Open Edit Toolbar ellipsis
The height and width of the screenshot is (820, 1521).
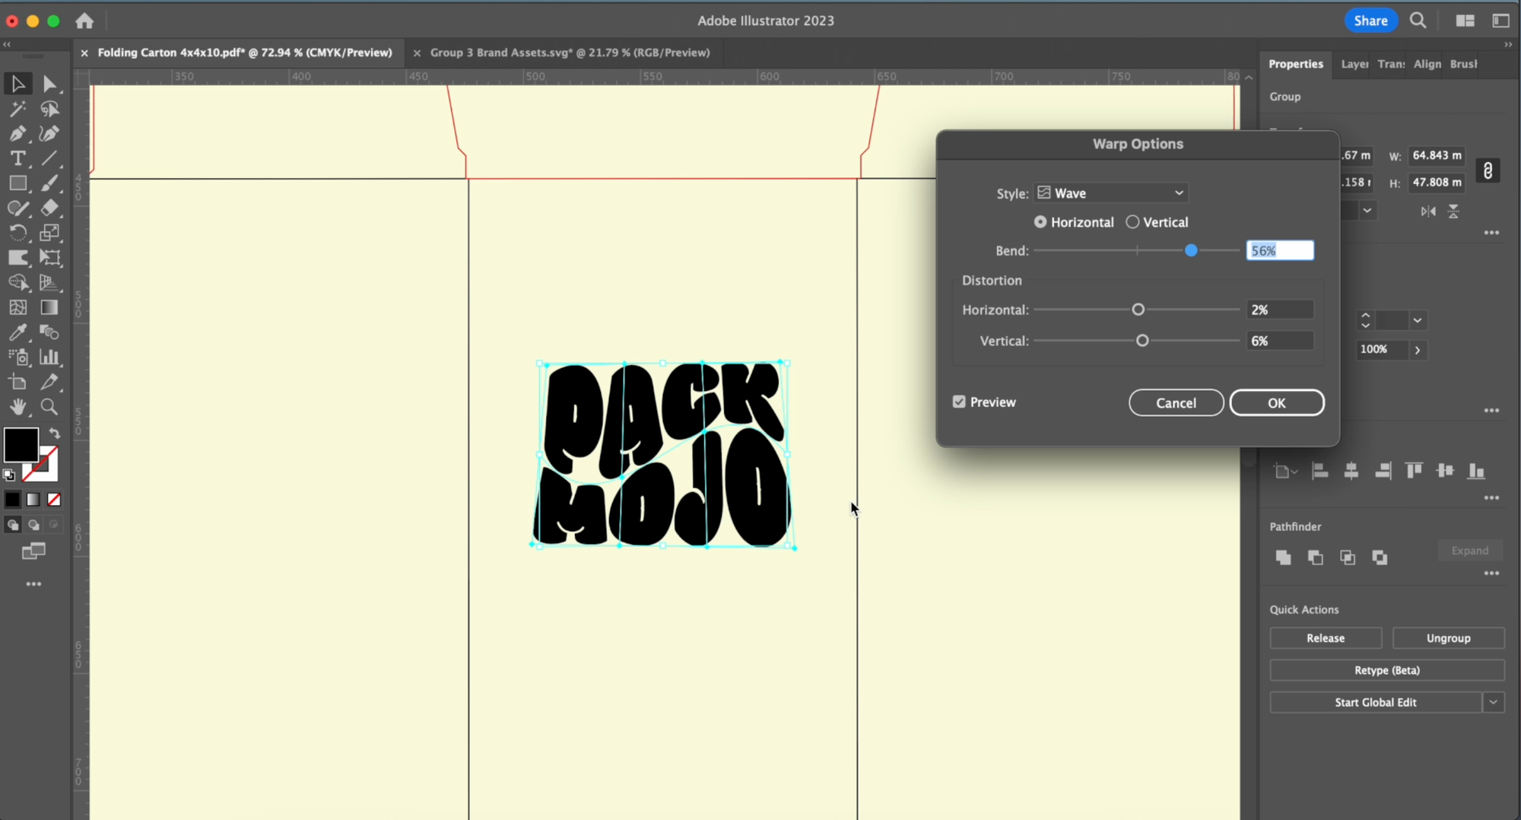(x=33, y=584)
